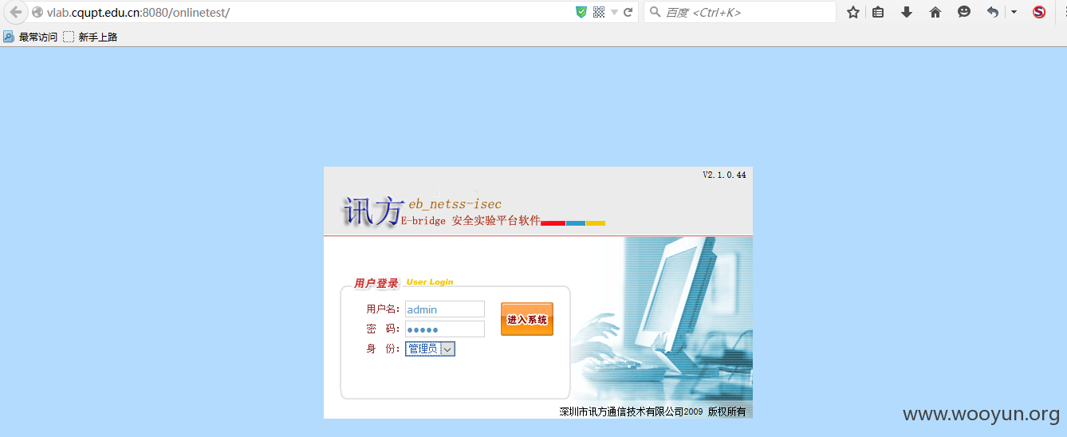Image resolution: width=1067 pixels, height=437 pixels.
Task: Click the globe site identity icon
Action: pos(37,13)
